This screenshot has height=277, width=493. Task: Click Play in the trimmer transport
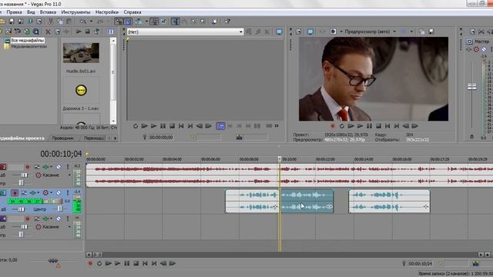coord(154,126)
